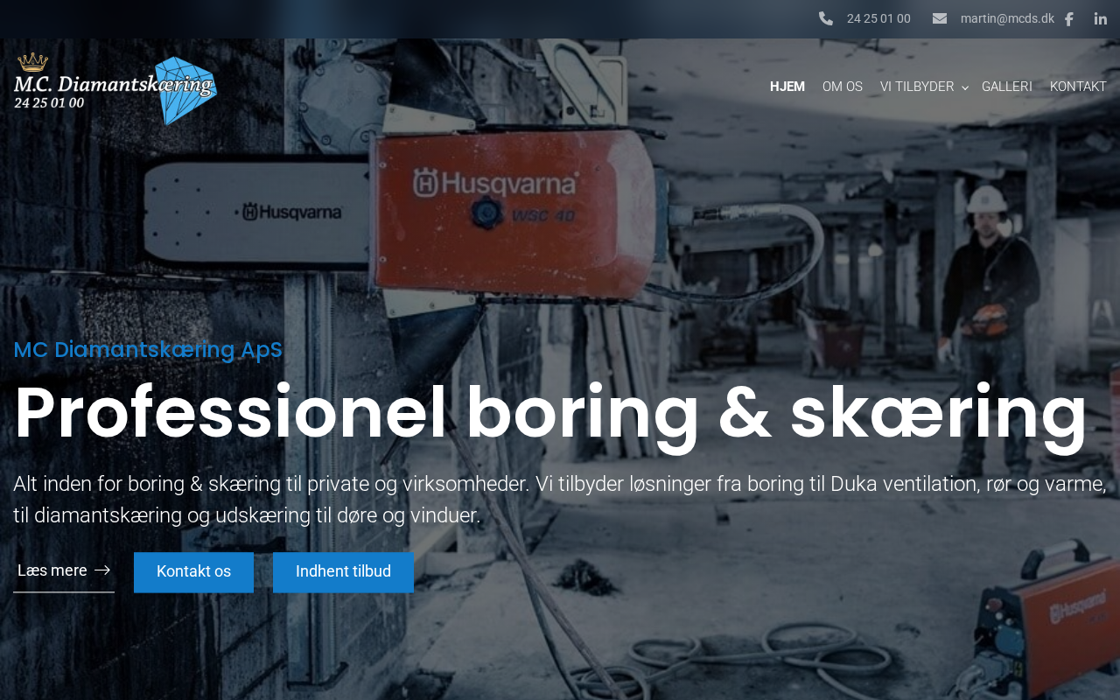Navigate to the Kontakt menu item
The height and width of the screenshot is (700, 1120).
(x=1078, y=87)
